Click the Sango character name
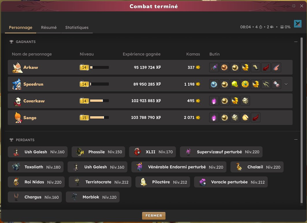307x223 pixels. (30, 118)
